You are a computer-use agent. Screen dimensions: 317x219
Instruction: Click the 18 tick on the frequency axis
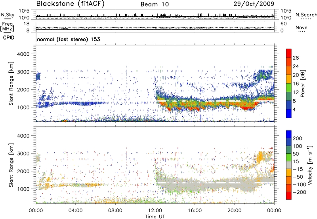(27, 24)
